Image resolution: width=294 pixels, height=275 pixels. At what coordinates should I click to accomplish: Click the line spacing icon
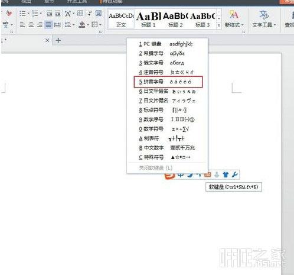(x=68, y=25)
